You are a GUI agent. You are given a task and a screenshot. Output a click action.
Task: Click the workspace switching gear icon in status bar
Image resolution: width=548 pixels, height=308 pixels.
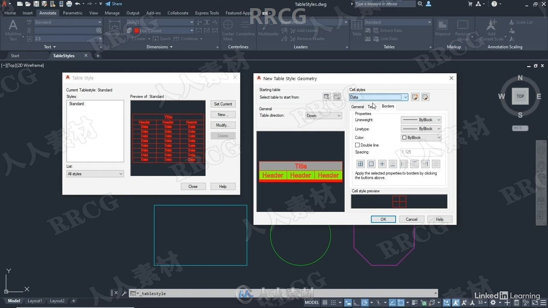[493, 302]
